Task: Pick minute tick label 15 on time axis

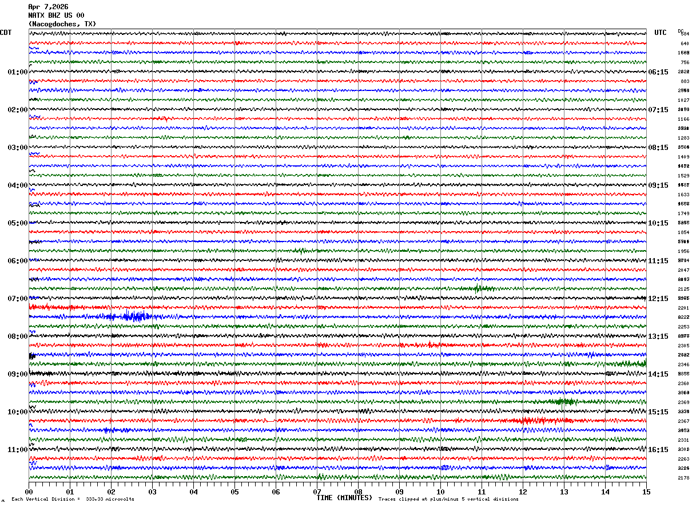Action: click(646, 492)
